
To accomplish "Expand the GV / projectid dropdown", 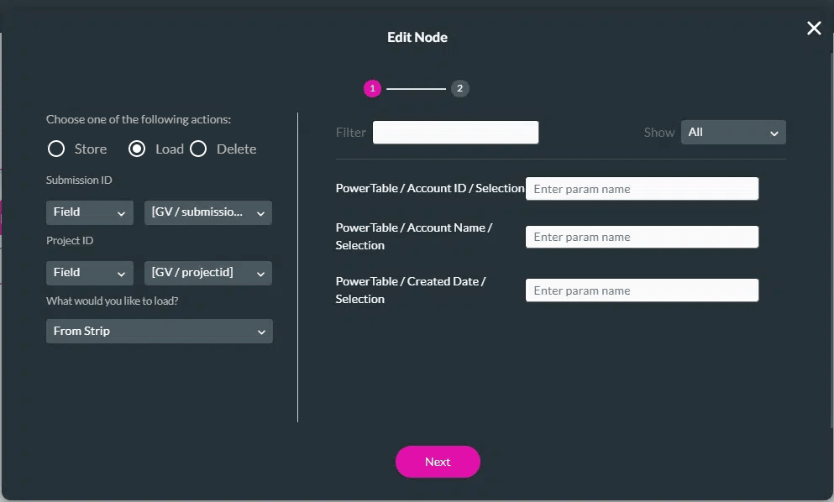I will click(x=208, y=273).
